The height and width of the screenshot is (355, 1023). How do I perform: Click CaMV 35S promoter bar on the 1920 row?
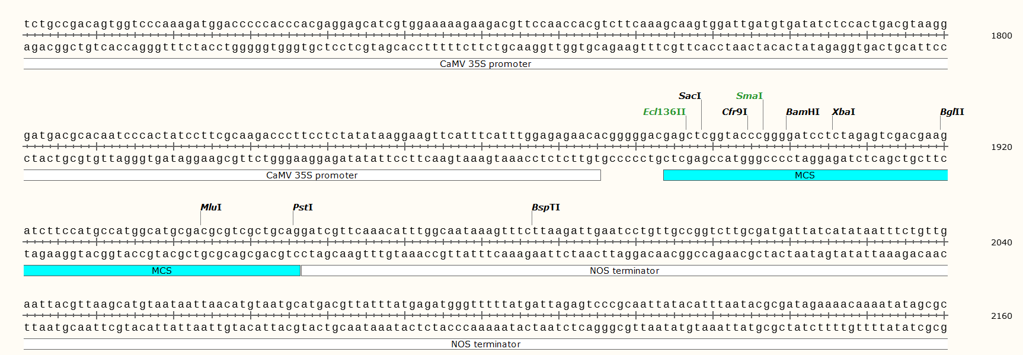point(312,175)
